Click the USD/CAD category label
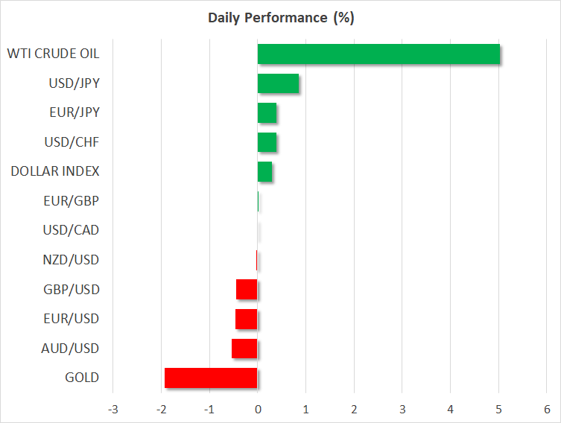Screen dimensions: 561x423 71,230
